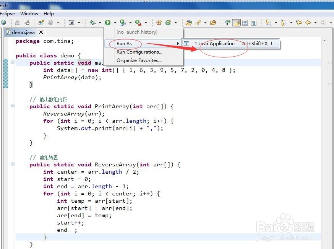Image resolution: width=334 pixels, height=249 pixels.
Task: Click the Next Annotation down arrow icon
Action: (x=268, y=23)
